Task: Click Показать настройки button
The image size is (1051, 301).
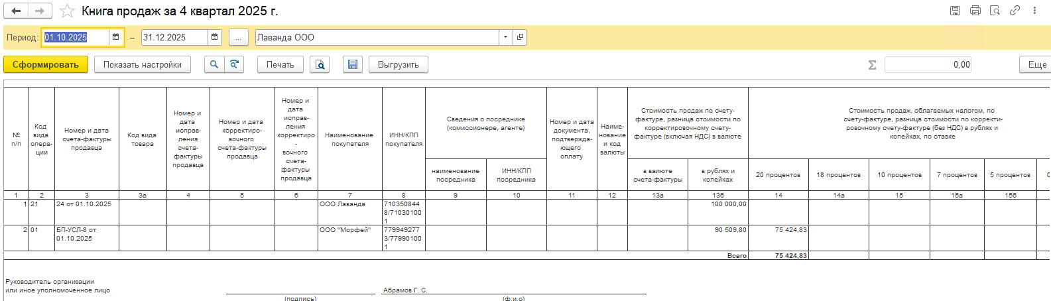Action: point(143,64)
